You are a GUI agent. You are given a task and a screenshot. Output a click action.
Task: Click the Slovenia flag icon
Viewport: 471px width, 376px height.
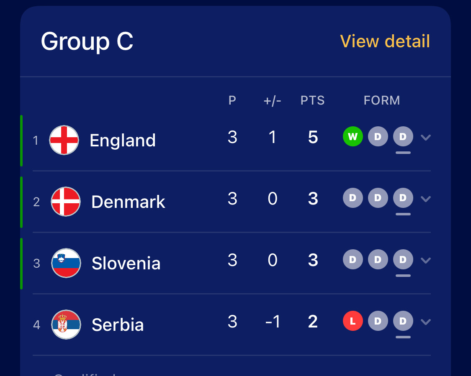click(66, 263)
